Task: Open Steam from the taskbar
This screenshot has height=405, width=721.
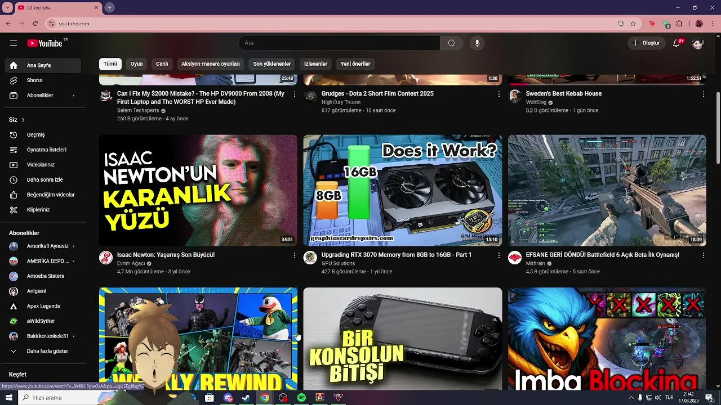Action: (x=246, y=398)
